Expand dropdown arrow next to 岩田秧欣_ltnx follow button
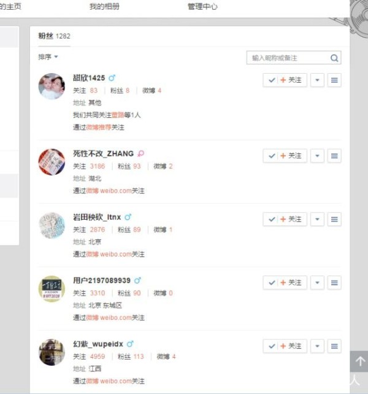This screenshot has width=368, height=394. click(x=317, y=219)
